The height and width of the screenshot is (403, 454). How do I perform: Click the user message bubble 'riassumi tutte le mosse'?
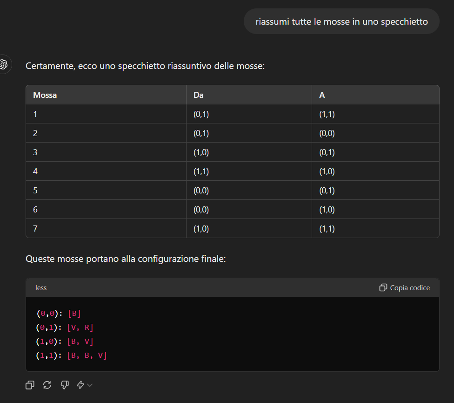click(341, 21)
